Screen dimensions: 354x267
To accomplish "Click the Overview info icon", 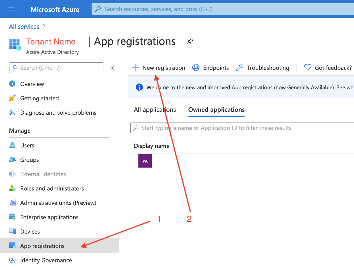I will point(12,84).
